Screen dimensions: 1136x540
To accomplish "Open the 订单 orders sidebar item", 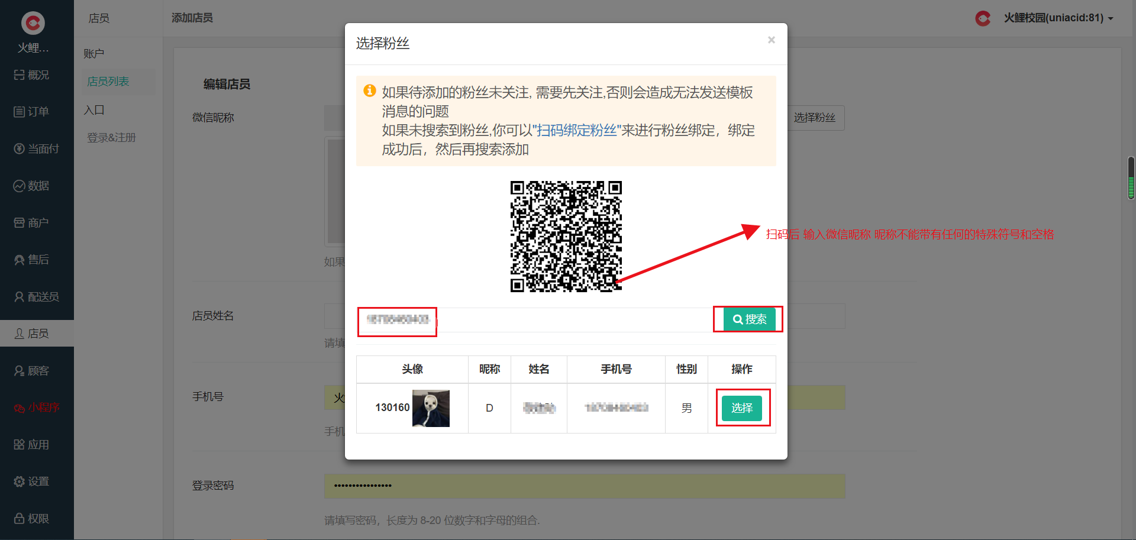I will (31, 112).
